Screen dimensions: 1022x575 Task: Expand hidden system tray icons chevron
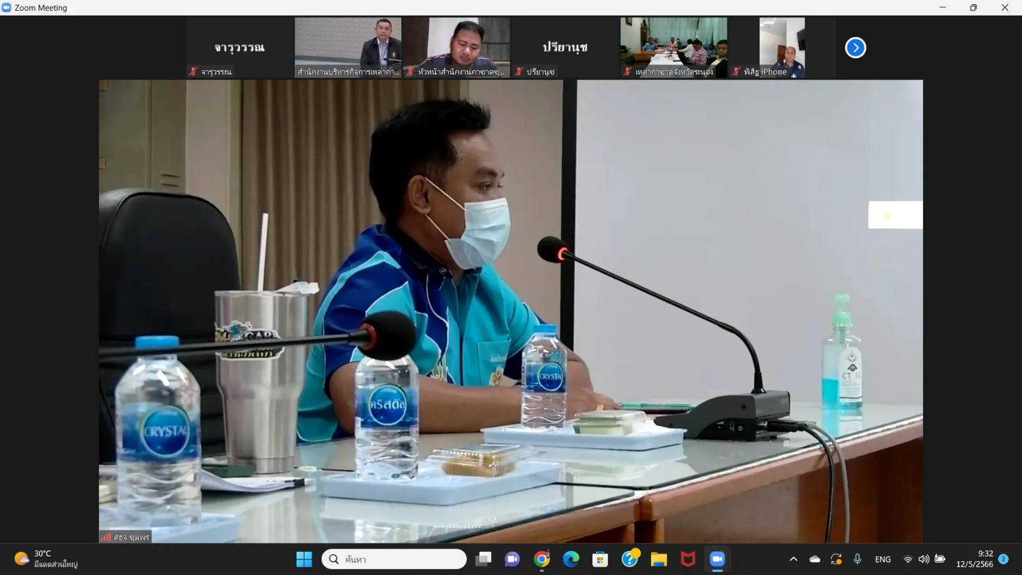click(793, 559)
